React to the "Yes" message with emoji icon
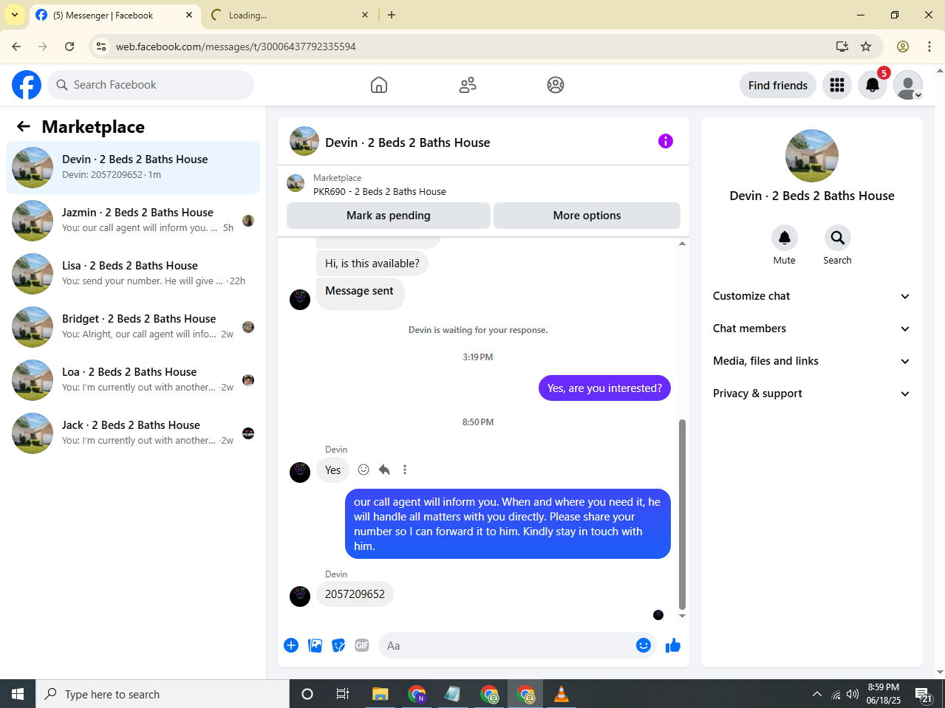Image resolution: width=945 pixels, height=708 pixels. click(x=364, y=470)
